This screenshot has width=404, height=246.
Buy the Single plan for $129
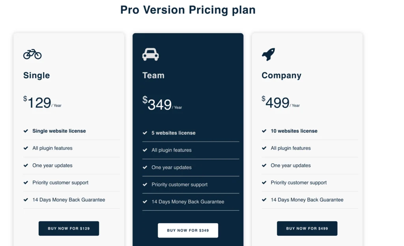[x=69, y=229]
